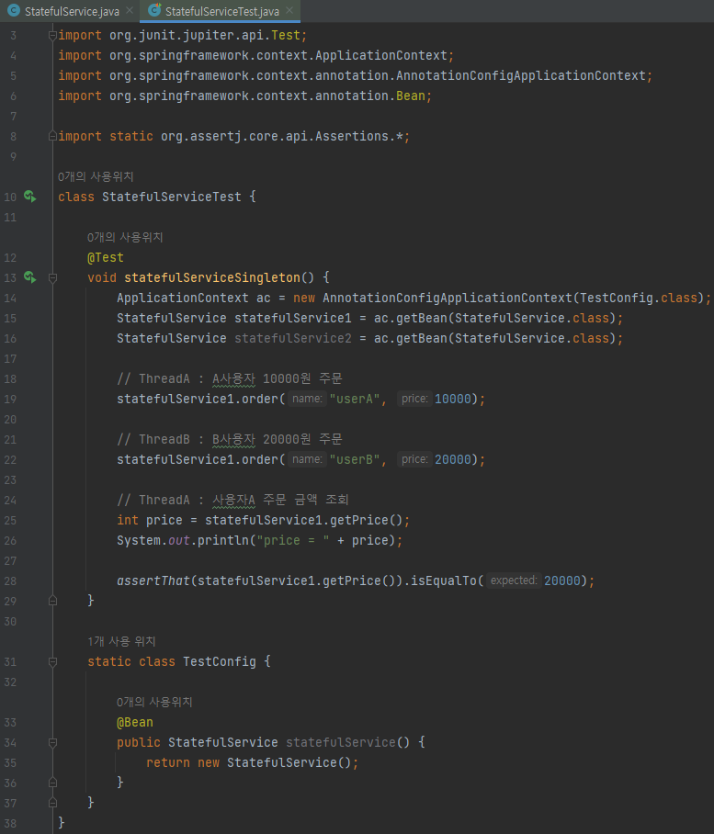Click the statefulServiceSingleton method name
The image size is (714, 834).
tap(211, 277)
